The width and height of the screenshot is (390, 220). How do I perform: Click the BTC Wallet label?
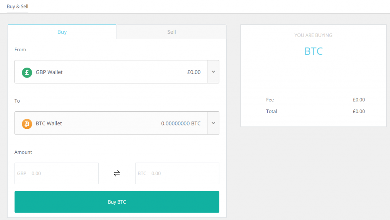tap(49, 123)
